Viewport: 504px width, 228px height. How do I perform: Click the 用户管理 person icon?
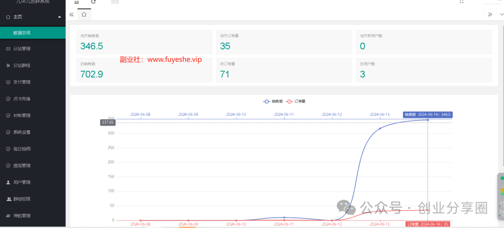(x=8, y=182)
